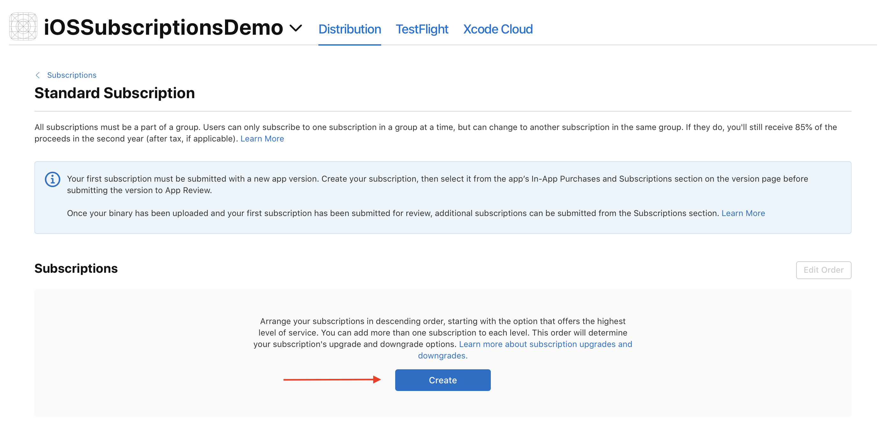Switch to the Distribution tab
Screen dimensions: 886x441
[x=349, y=29]
